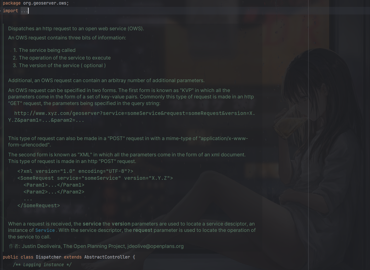Screen dimensions: 370x270
Task: Click the Logging instance comment
Action: pyautogui.click(x=42, y=265)
